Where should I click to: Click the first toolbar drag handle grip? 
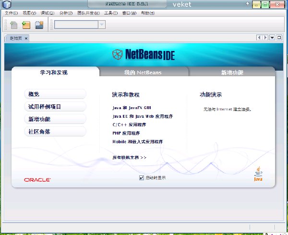point(6,25)
